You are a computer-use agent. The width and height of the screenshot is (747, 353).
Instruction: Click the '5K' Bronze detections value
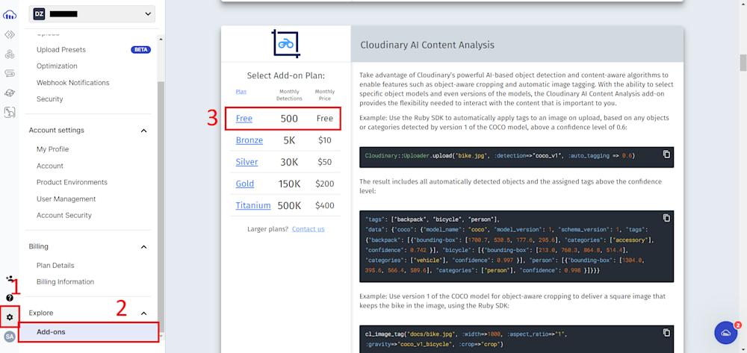point(289,140)
